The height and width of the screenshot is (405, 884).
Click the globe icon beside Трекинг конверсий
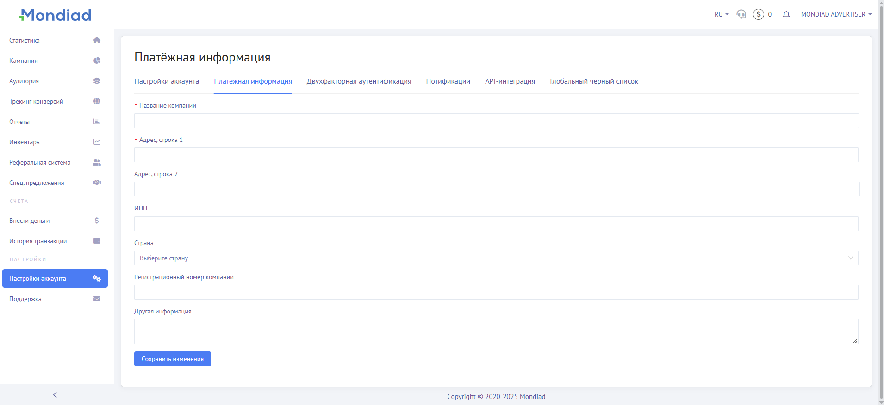[x=97, y=101]
